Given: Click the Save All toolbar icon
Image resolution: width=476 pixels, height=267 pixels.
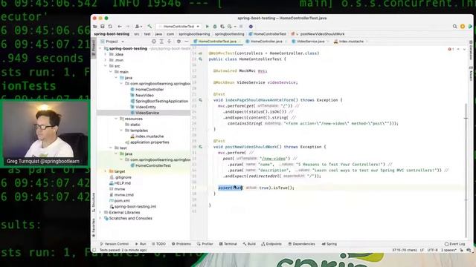Looking at the screenshot, I should (103, 27).
